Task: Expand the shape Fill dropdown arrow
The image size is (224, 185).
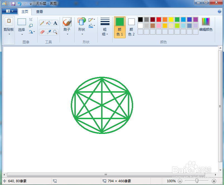Action: 94,26
